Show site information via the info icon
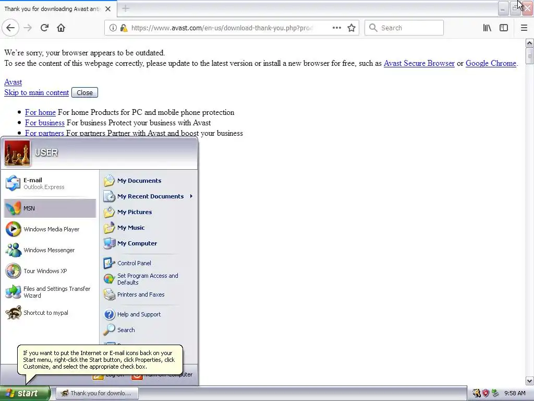The height and width of the screenshot is (401, 534). click(x=113, y=28)
